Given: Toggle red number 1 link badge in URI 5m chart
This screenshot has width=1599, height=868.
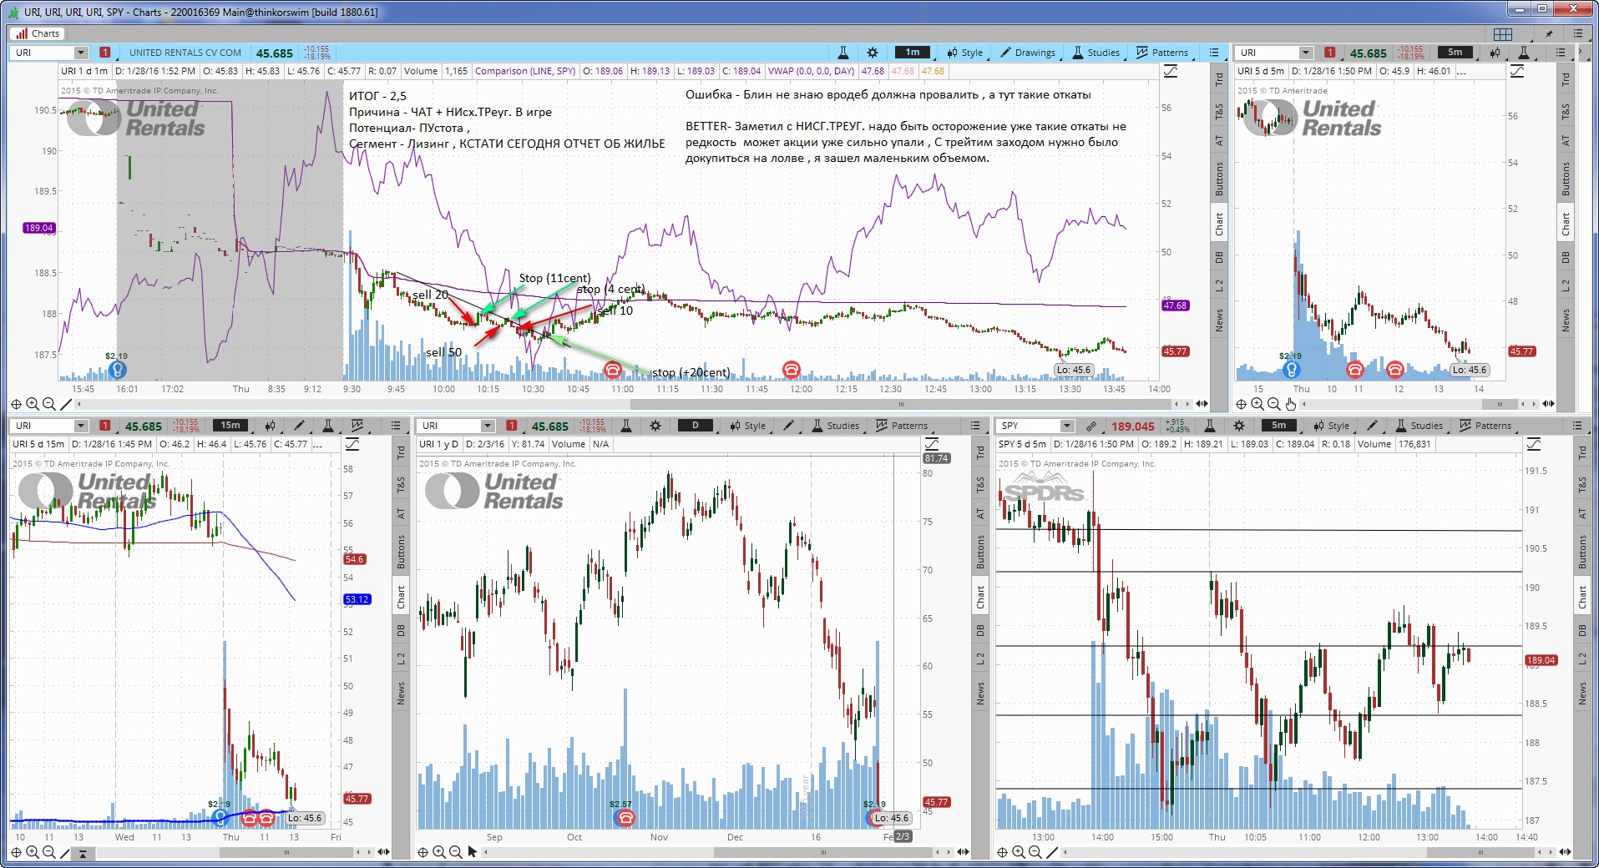Looking at the screenshot, I should [1330, 53].
